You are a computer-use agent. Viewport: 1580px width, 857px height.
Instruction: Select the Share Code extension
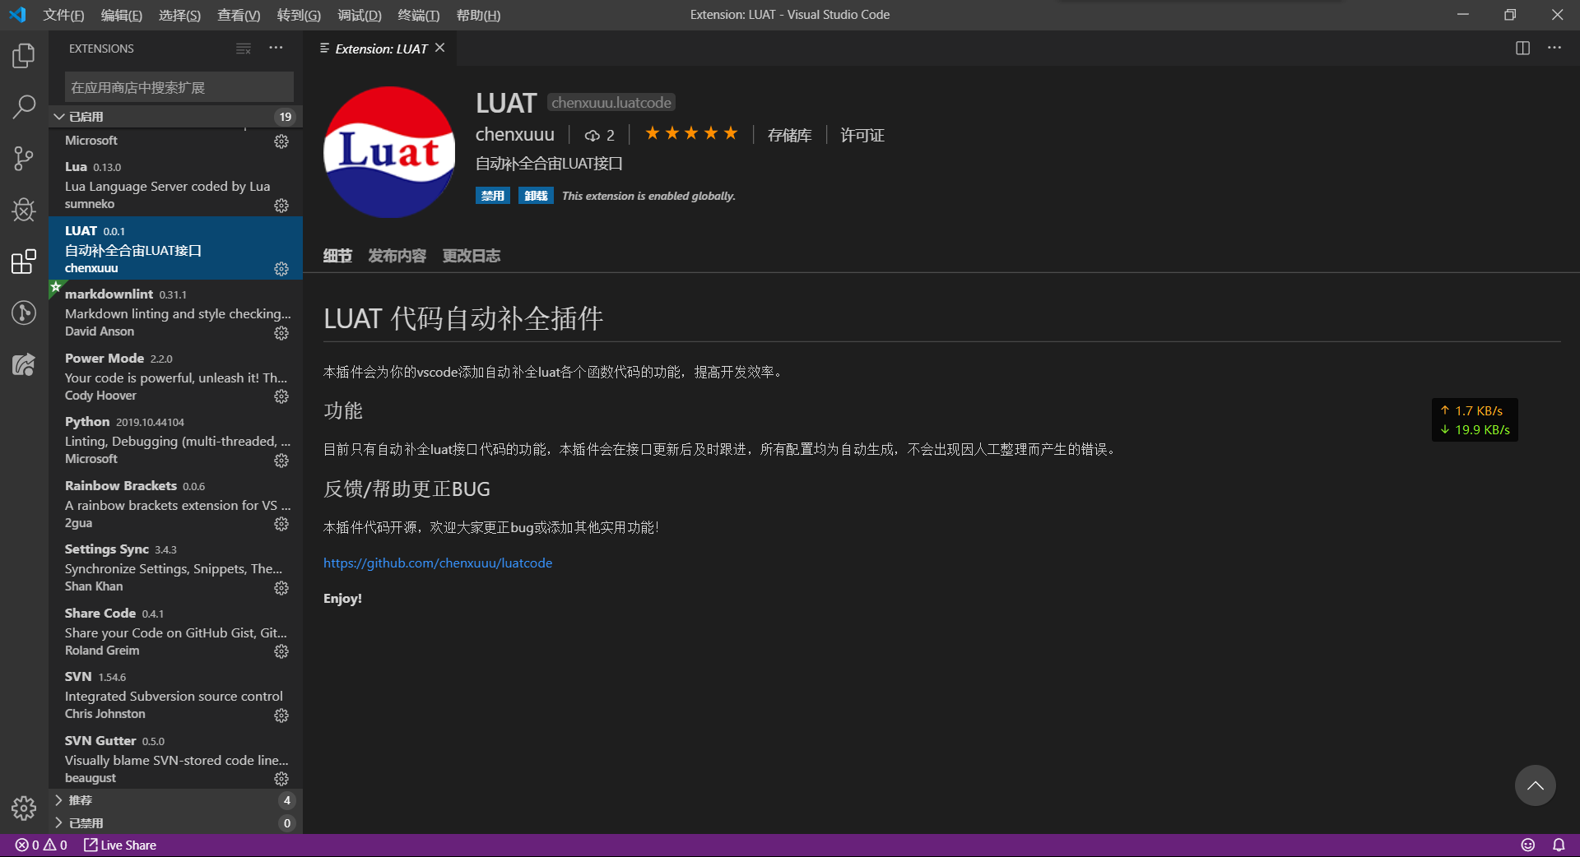click(x=175, y=631)
